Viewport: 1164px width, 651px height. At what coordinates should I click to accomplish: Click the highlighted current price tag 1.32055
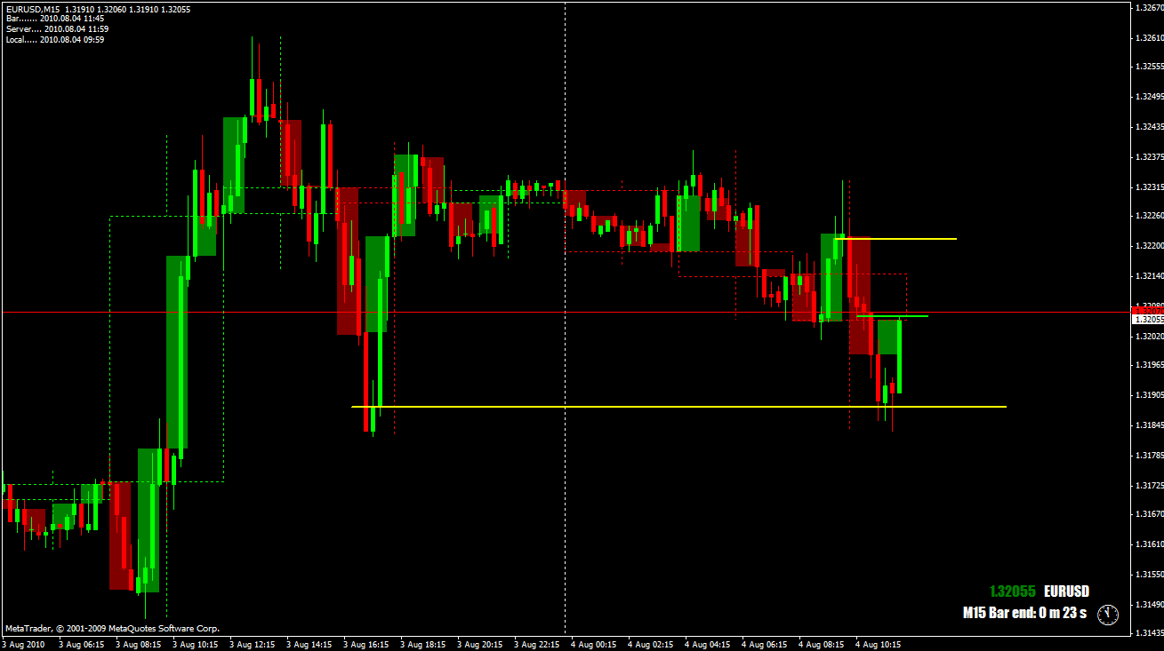point(1147,319)
